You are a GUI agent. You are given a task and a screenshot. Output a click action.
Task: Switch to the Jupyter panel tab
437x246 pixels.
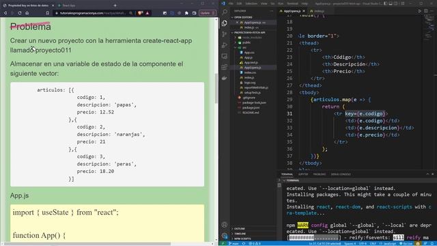pos(303,174)
